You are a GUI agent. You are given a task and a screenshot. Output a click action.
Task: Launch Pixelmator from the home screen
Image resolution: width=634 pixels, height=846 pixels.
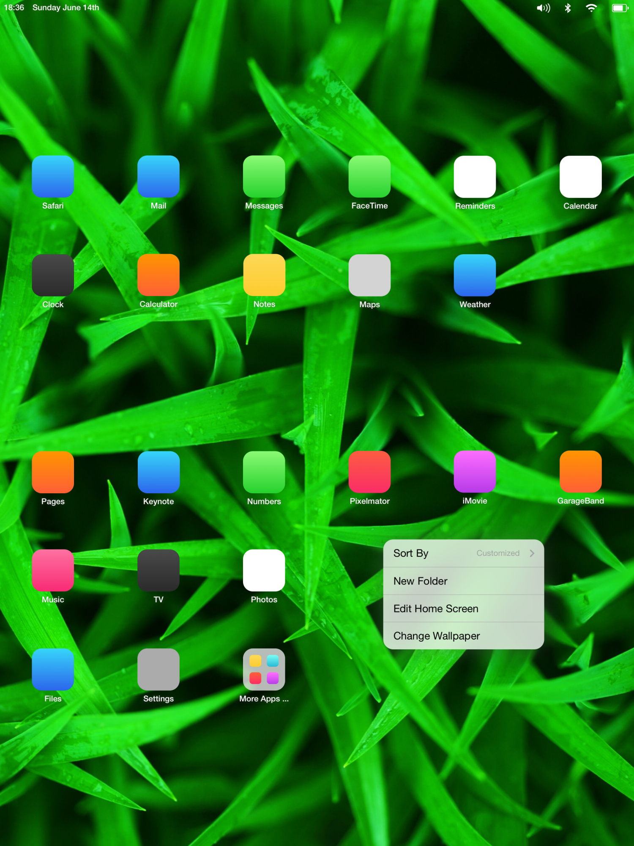pyautogui.click(x=369, y=472)
